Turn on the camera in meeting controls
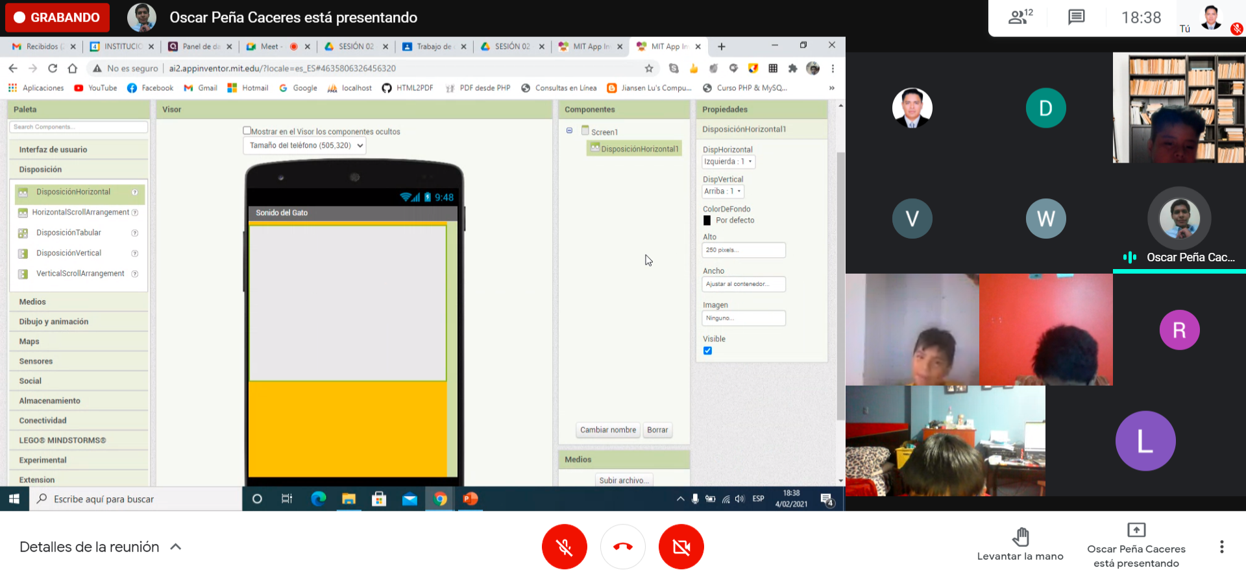 coord(681,547)
